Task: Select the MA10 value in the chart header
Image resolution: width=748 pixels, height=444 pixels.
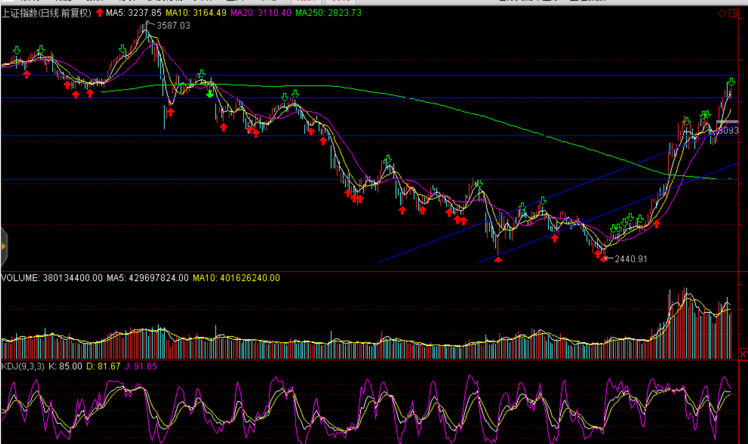Action: (196, 13)
